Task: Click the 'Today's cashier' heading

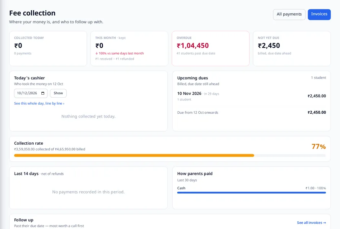Action: point(29,78)
